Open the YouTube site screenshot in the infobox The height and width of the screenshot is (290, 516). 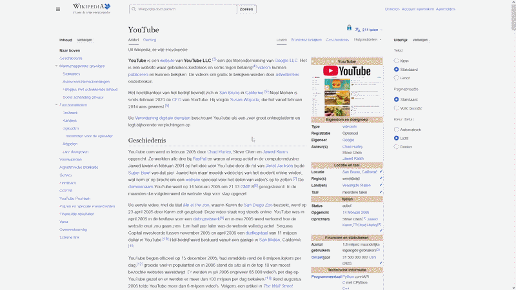pos(347,96)
